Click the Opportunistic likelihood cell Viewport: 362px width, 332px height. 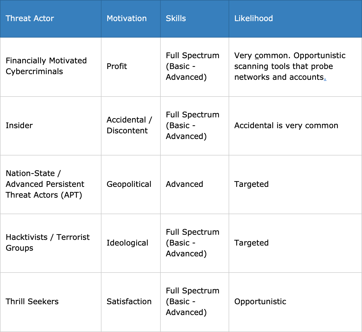pyautogui.click(x=295, y=302)
